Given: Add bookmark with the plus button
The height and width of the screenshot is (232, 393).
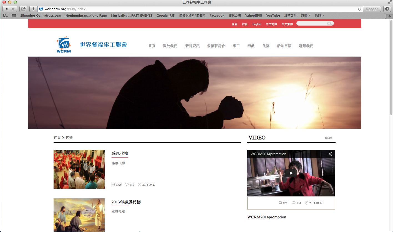Looking at the screenshot, I should pos(34,9).
